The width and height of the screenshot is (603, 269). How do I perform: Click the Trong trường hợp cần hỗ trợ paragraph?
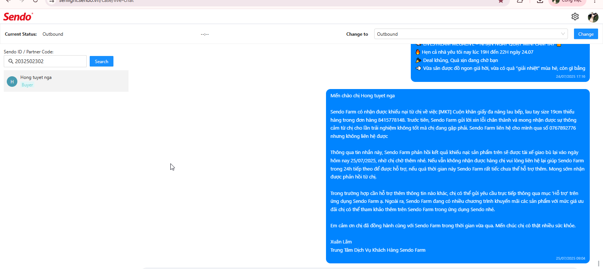click(457, 201)
